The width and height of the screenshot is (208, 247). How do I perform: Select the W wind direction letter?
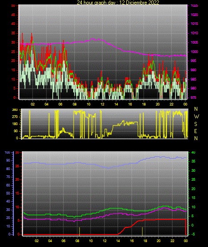coord(196,117)
